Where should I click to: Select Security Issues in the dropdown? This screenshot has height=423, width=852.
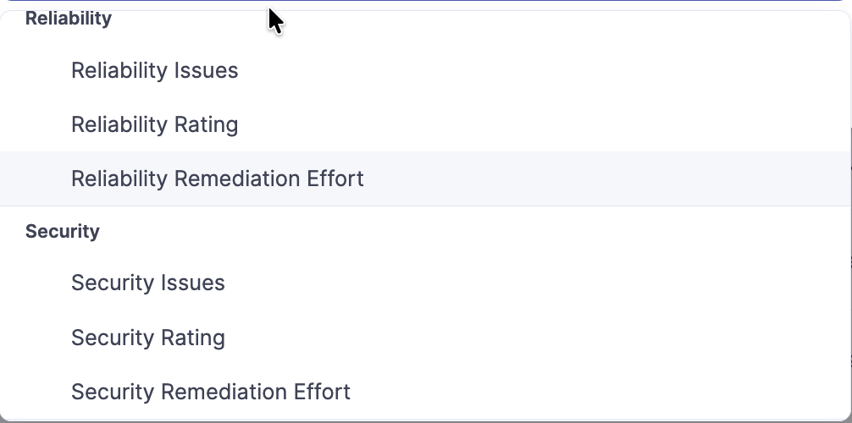[148, 283]
